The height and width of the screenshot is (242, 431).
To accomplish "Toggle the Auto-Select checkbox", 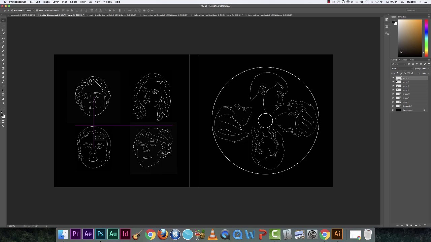I will click(x=12, y=10).
